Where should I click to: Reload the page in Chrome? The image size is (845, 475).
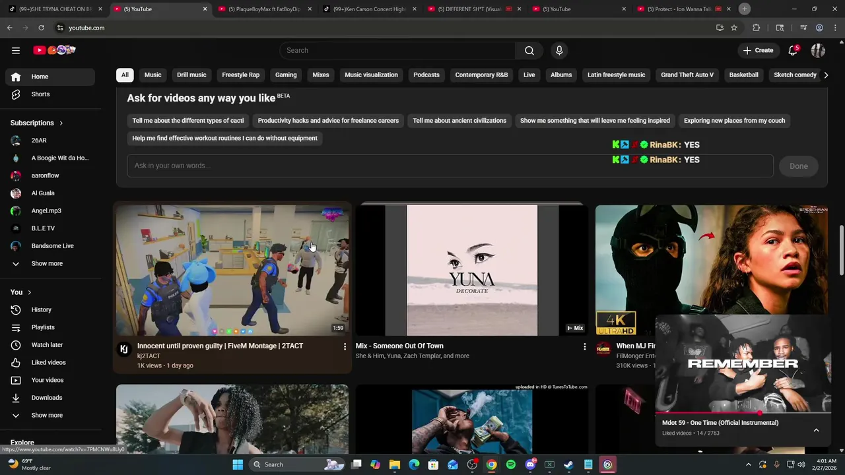pos(41,28)
